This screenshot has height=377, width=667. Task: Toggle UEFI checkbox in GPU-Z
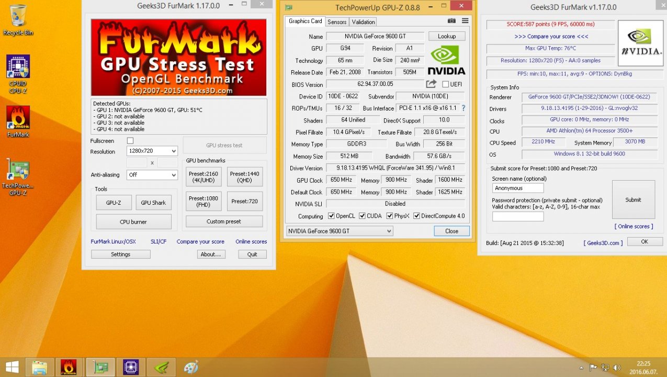pyautogui.click(x=445, y=84)
